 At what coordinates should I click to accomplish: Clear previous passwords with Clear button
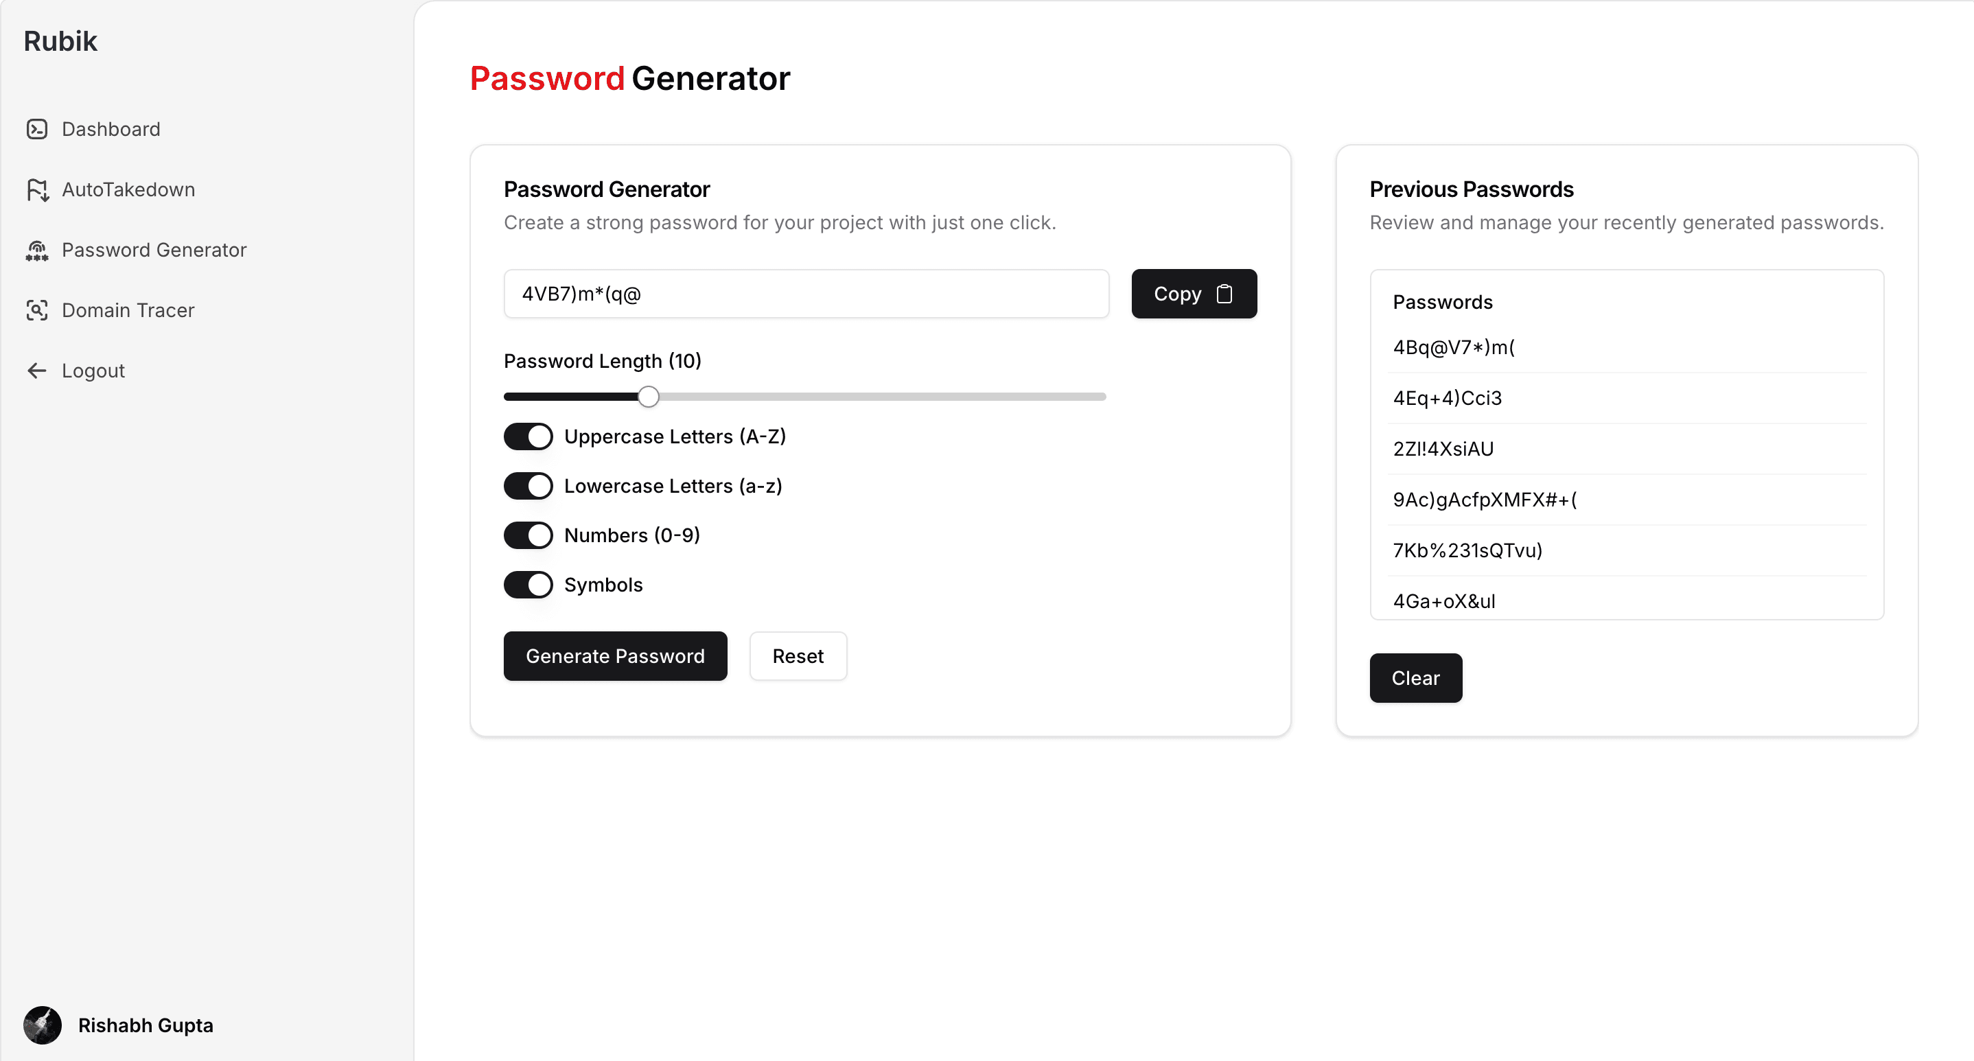1415,678
